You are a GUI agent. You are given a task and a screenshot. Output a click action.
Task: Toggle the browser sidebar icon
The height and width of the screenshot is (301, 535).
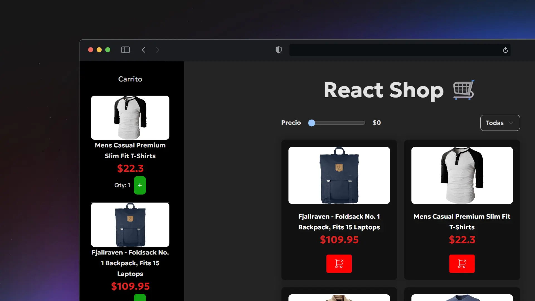click(x=125, y=50)
